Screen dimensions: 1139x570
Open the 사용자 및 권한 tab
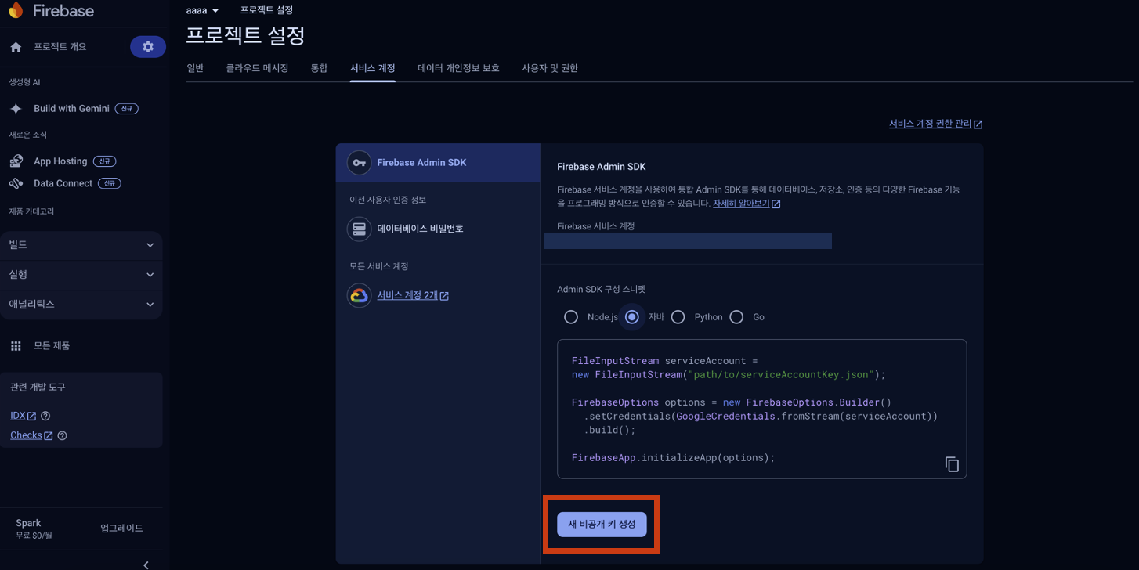click(x=550, y=68)
